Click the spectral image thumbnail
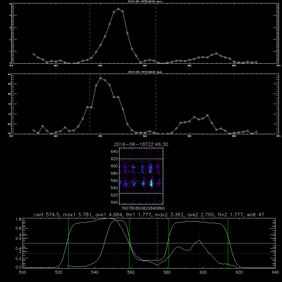 click(141, 176)
